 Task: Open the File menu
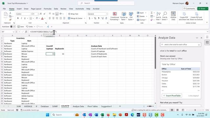(4, 9)
